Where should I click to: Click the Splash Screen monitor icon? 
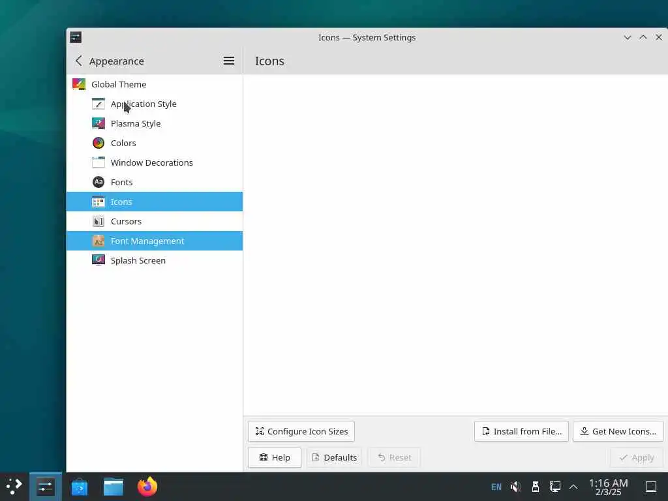pyautogui.click(x=99, y=260)
